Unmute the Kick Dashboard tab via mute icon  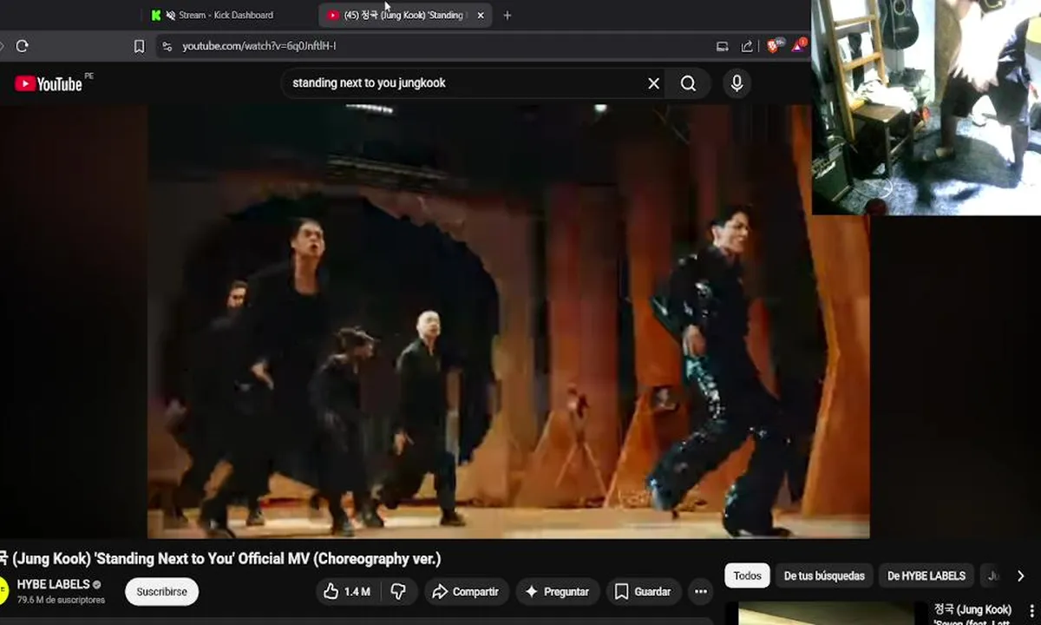pos(171,16)
